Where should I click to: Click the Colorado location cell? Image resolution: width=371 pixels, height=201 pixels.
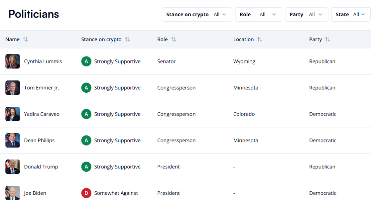pos(244,114)
